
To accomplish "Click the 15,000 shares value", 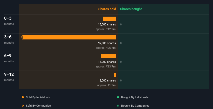I will [107, 62].
